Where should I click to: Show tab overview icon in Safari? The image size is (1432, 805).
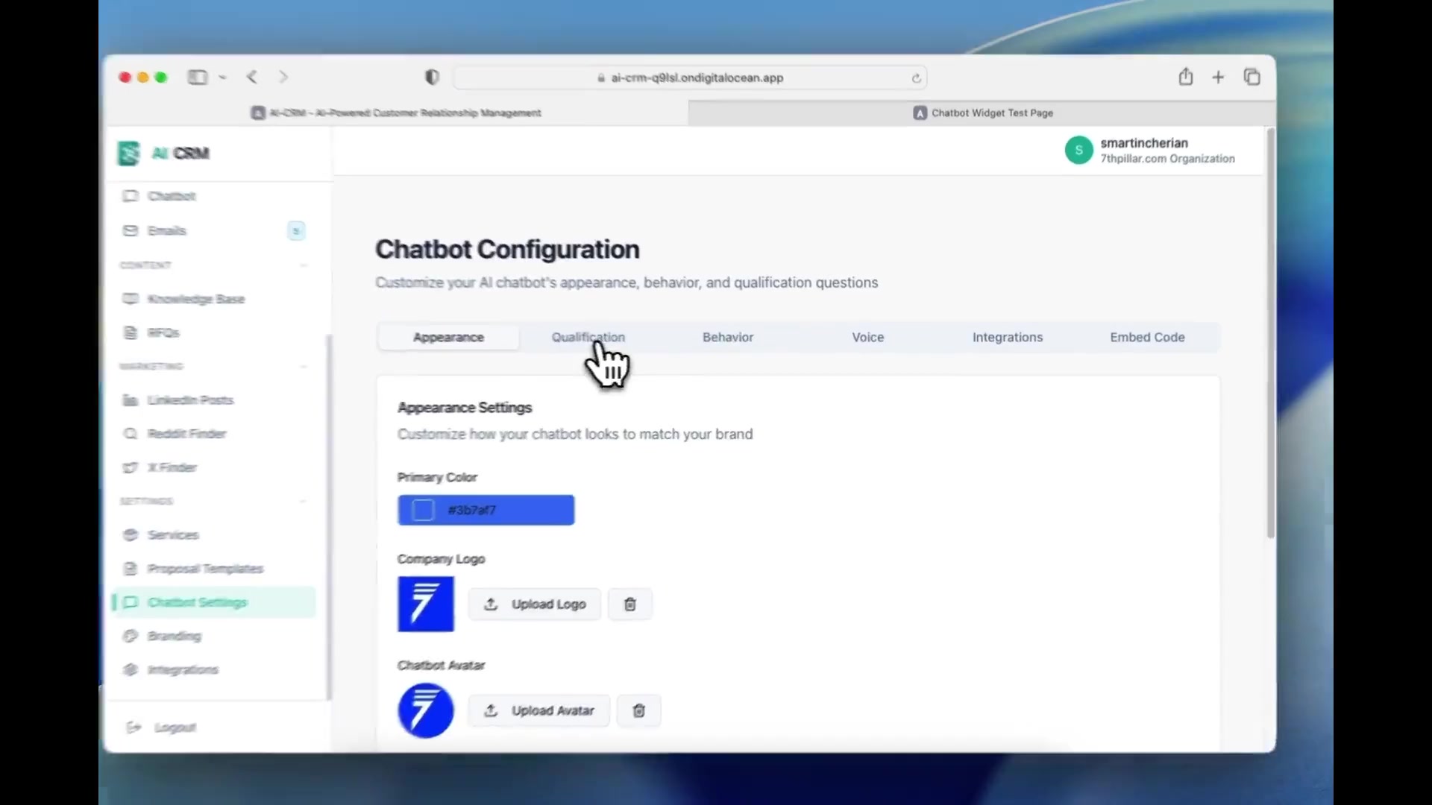tap(1252, 77)
